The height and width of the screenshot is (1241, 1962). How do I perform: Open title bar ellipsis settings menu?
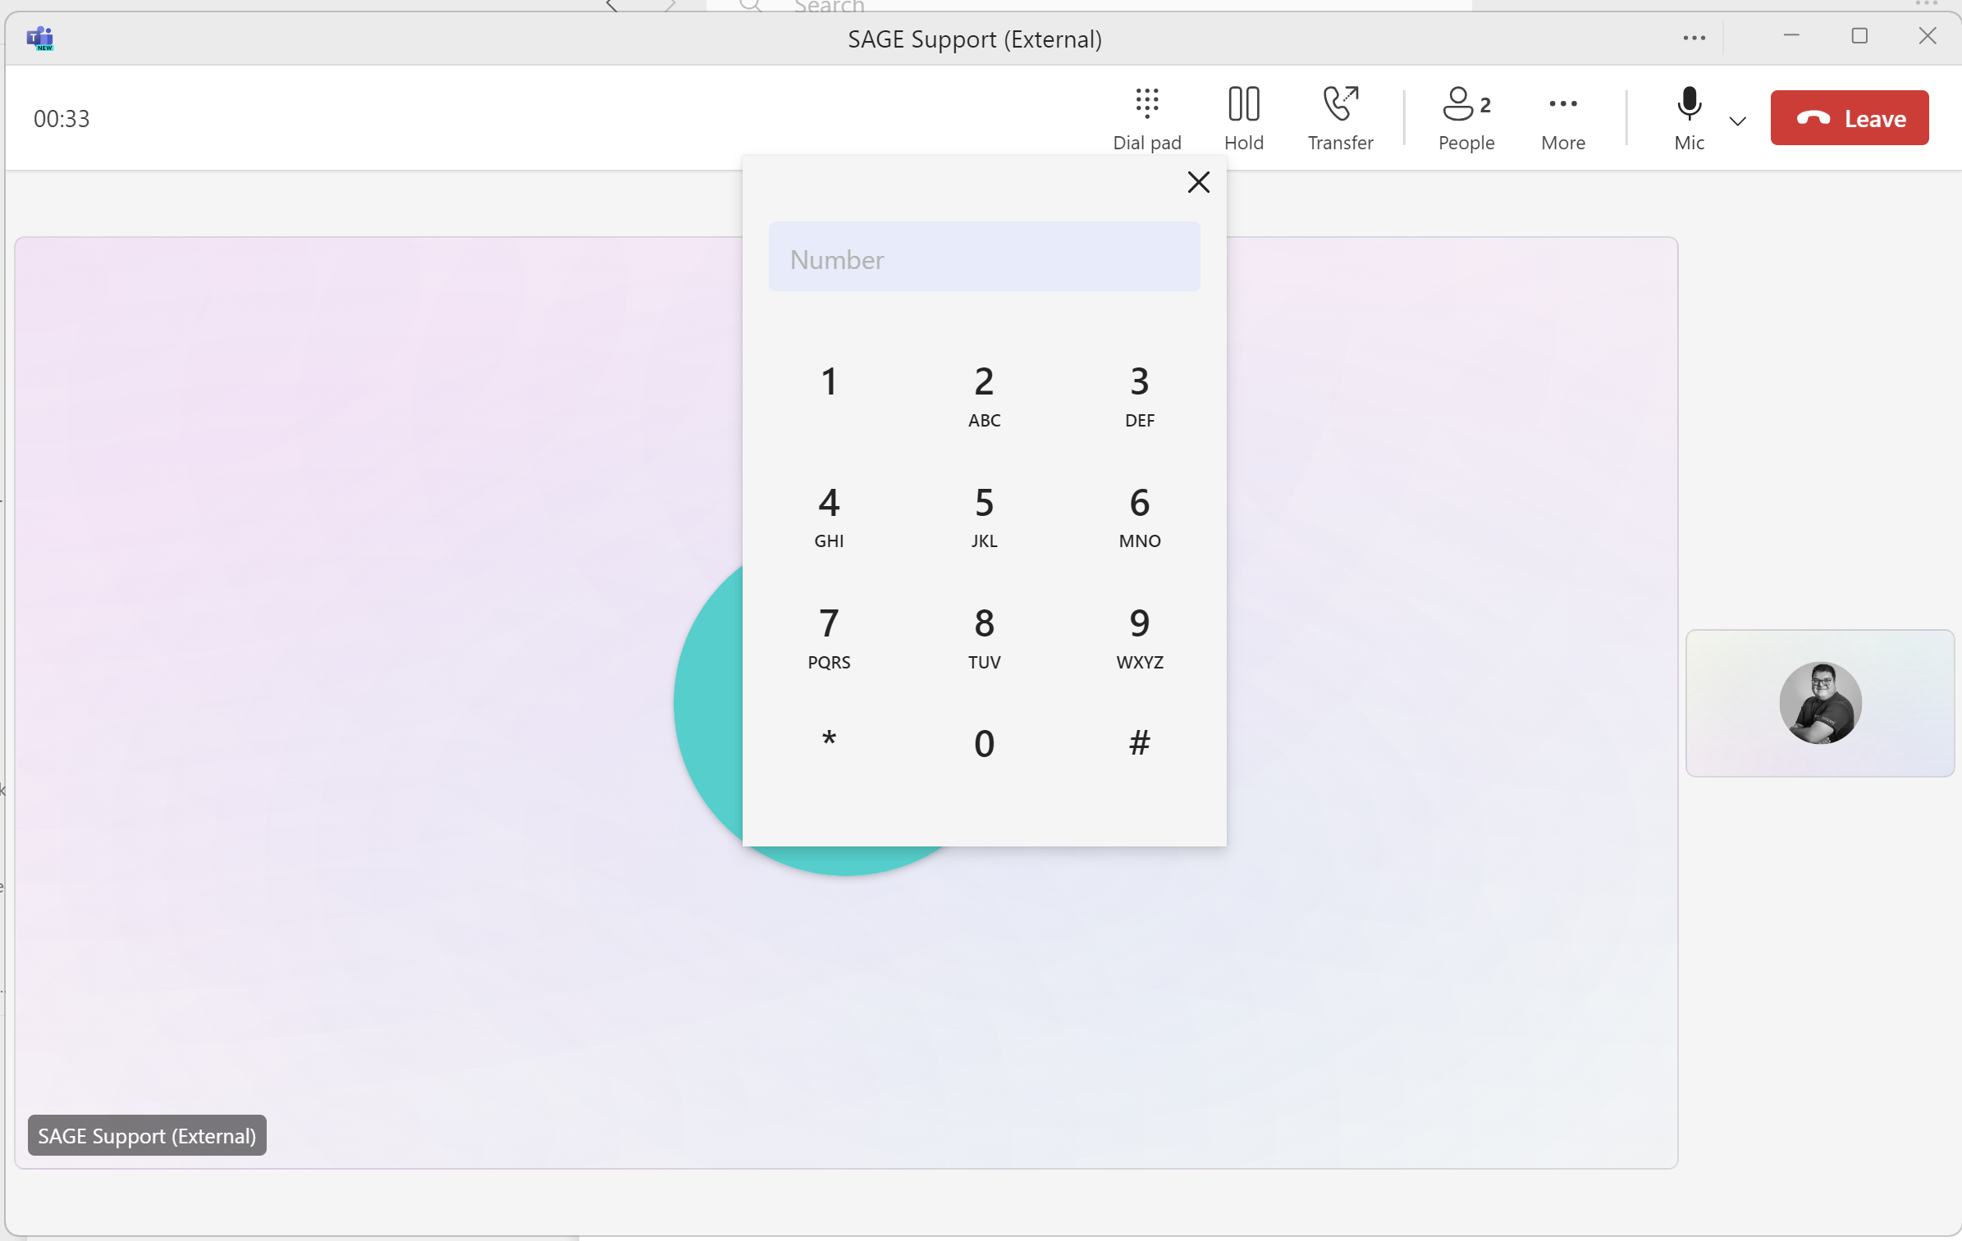(1694, 38)
